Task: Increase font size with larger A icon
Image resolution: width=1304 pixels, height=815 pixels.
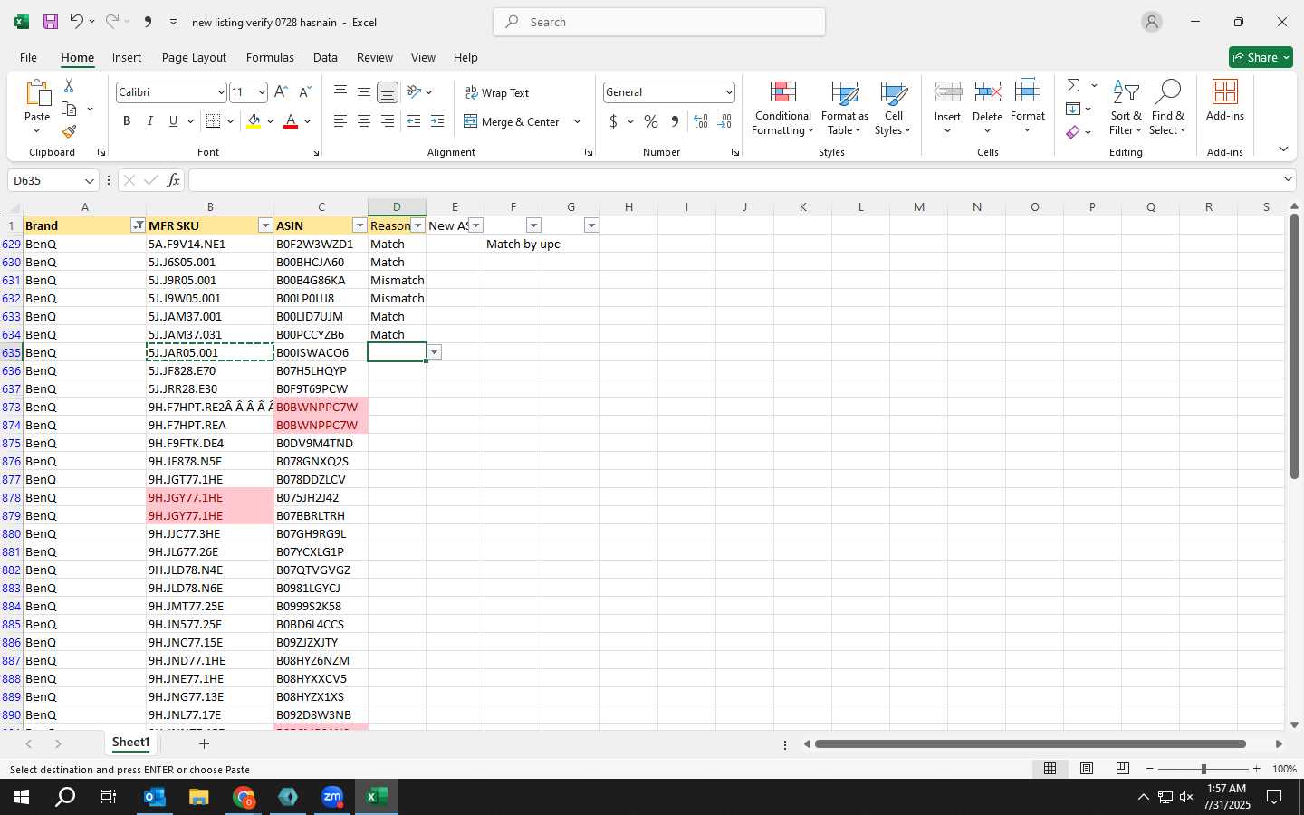Action: click(281, 92)
